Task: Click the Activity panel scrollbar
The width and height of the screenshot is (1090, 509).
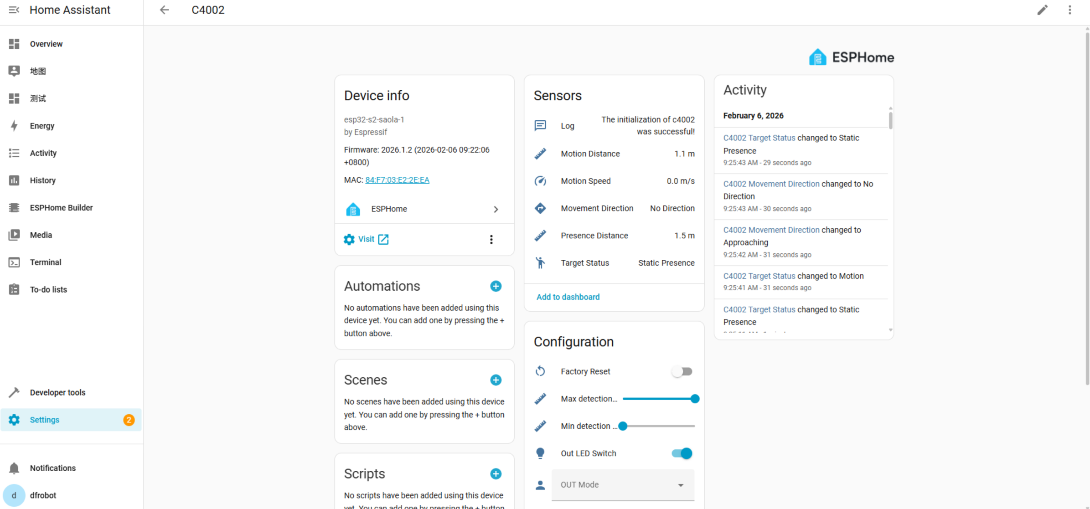Action: [x=890, y=120]
